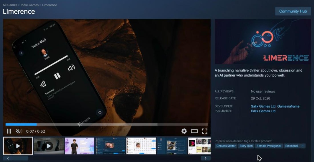Click the Limerence page title
This screenshot has height=162, width=314.
19,11
